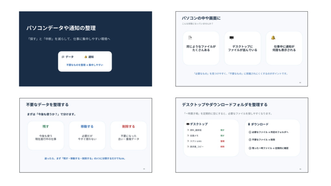Screen dimensions: 331x186
Task: Click step ② 不要なファイル → 削除
Action: point(262,139)
